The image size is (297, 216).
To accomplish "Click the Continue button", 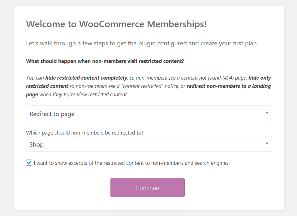I will [x=148, y=188].
